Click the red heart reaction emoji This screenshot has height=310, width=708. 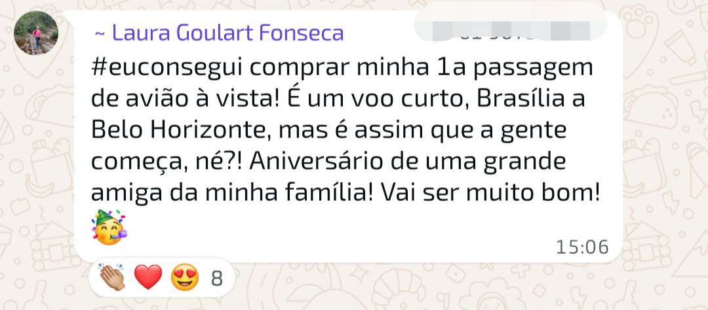tap(148, 277)
